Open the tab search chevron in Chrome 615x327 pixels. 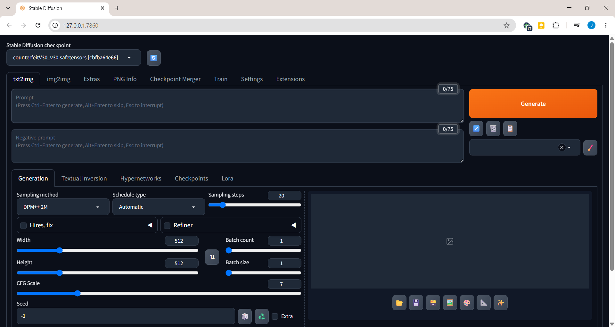click(x=8, y=8)
